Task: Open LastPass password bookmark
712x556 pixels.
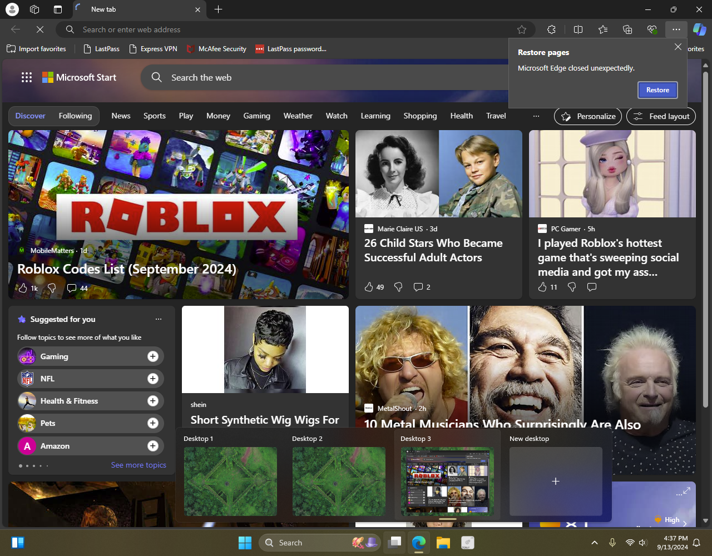Action: coord(291,49)
